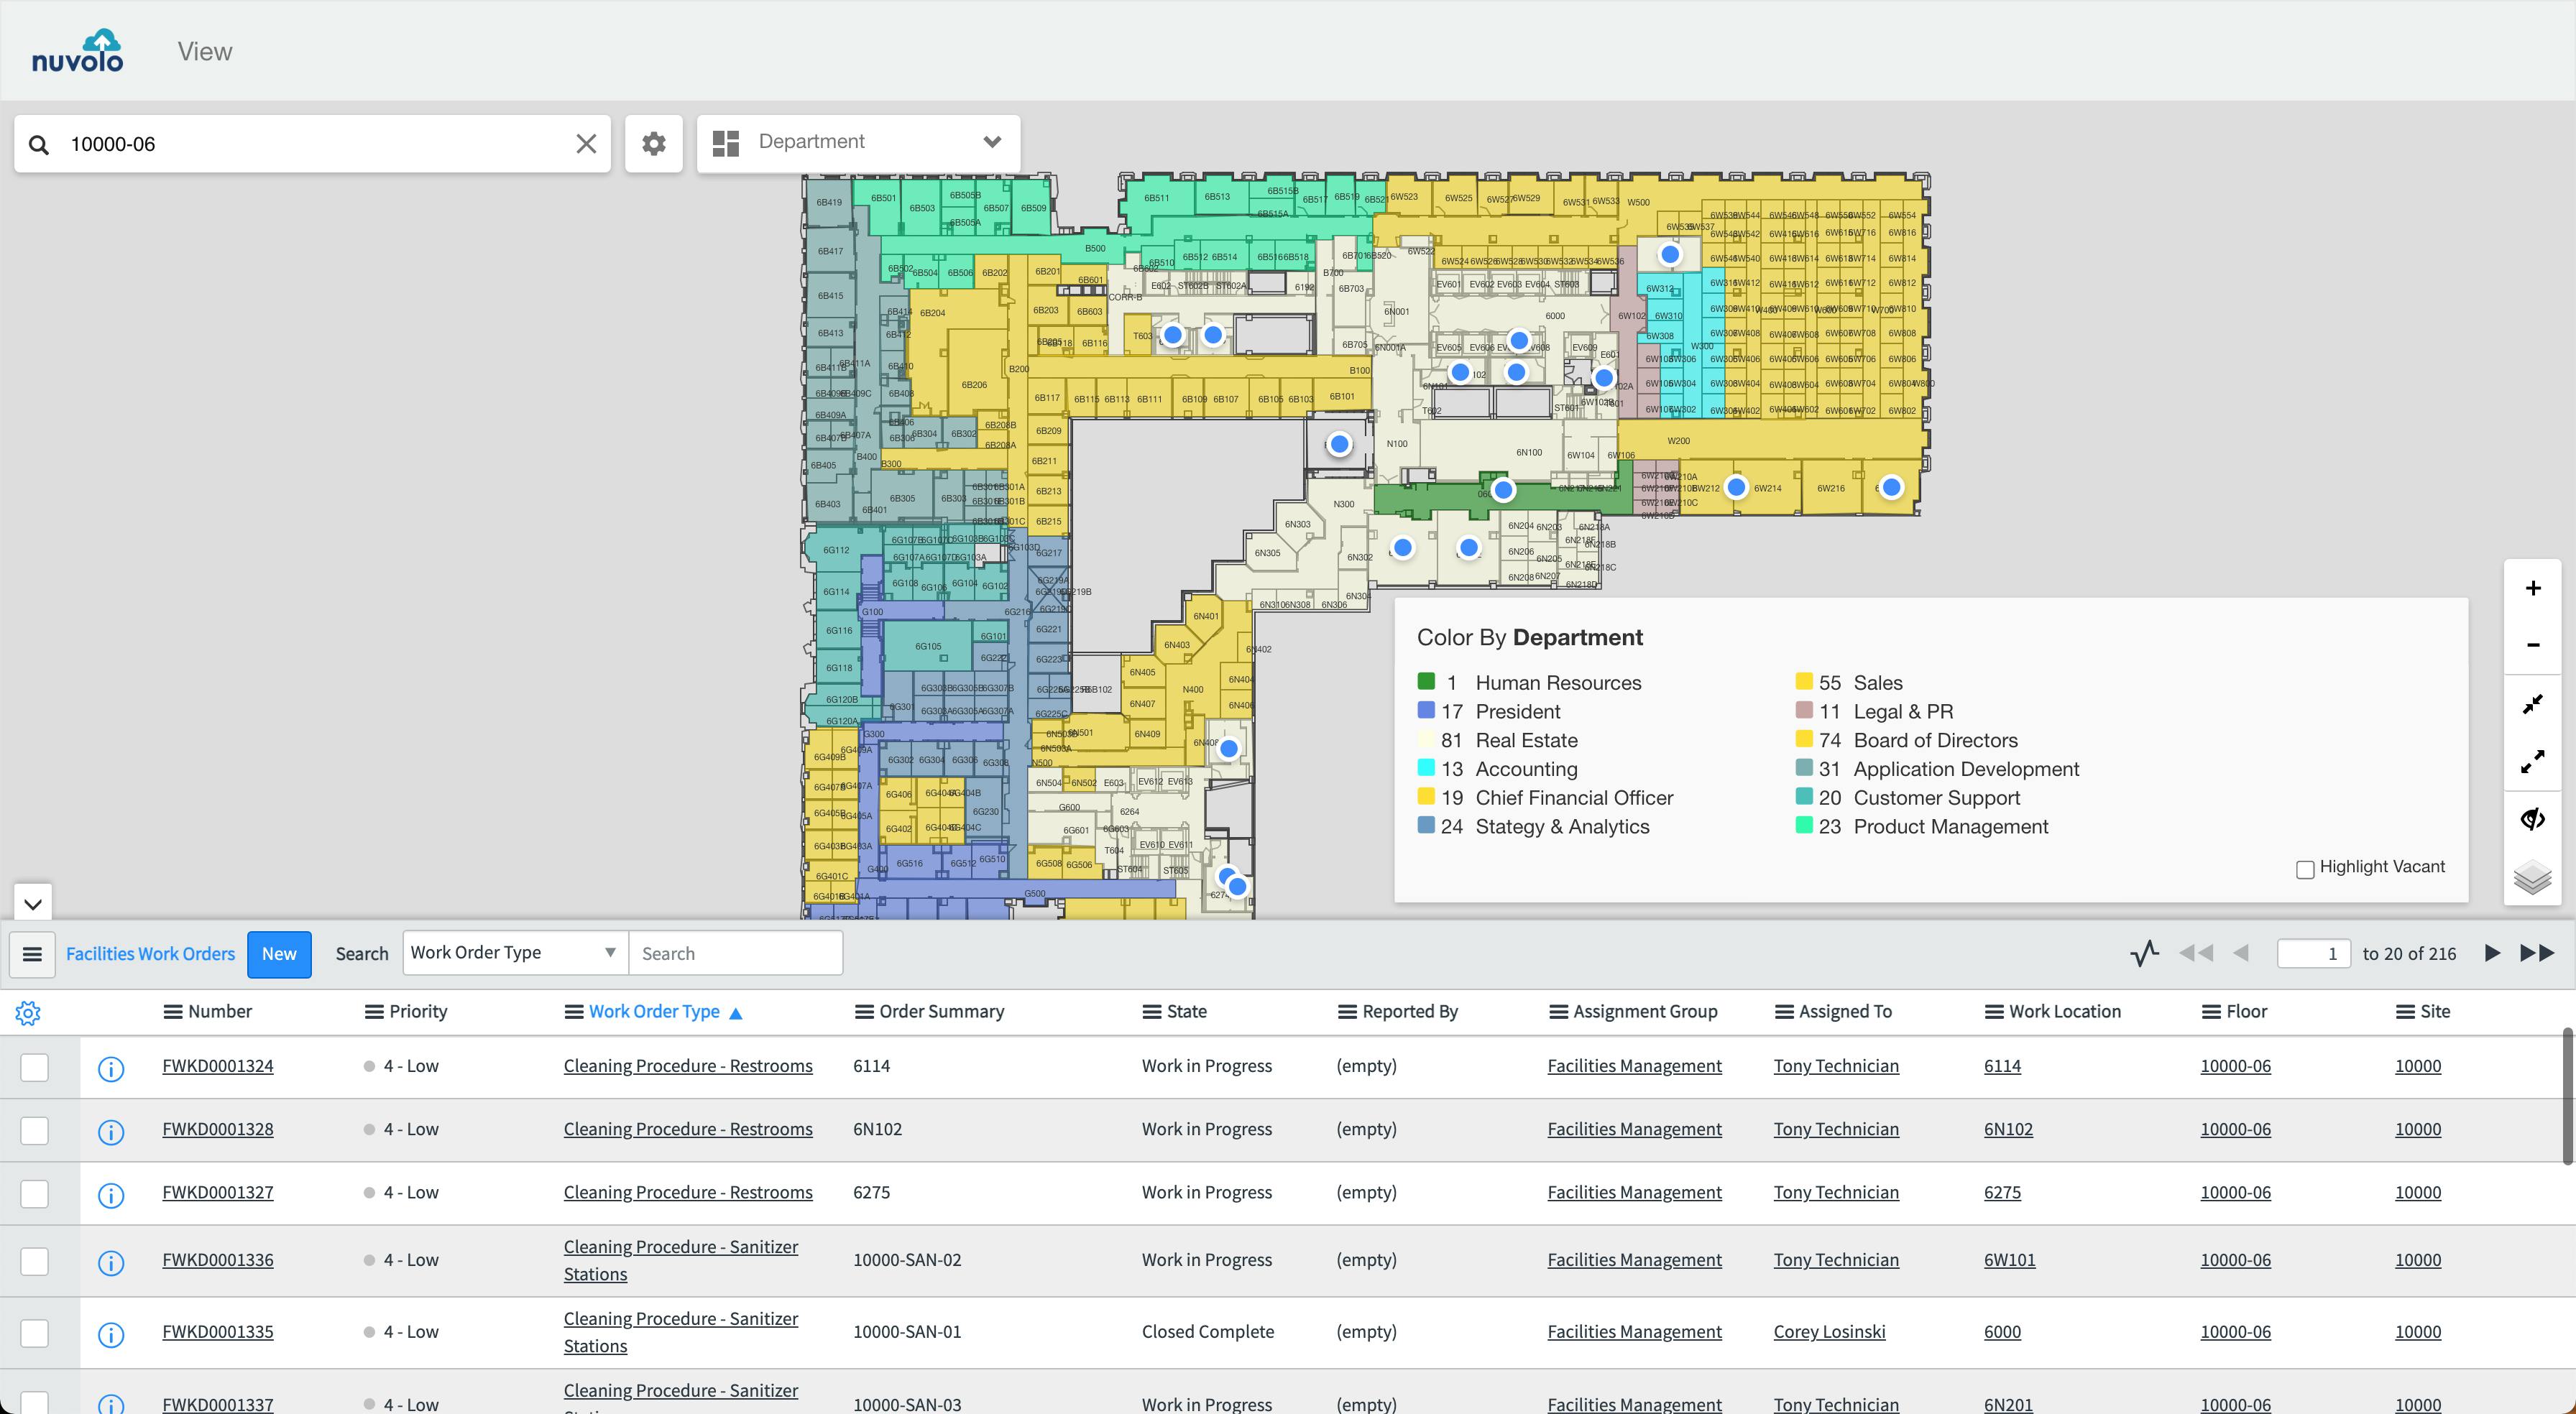Open the map layers stack icon
The width and height of the screenshot is (2576, 1414).
point(2532,877)
